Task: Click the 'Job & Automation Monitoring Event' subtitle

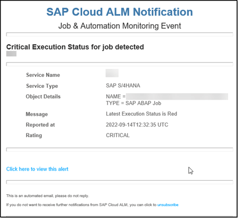Action: tap(120, 26)
